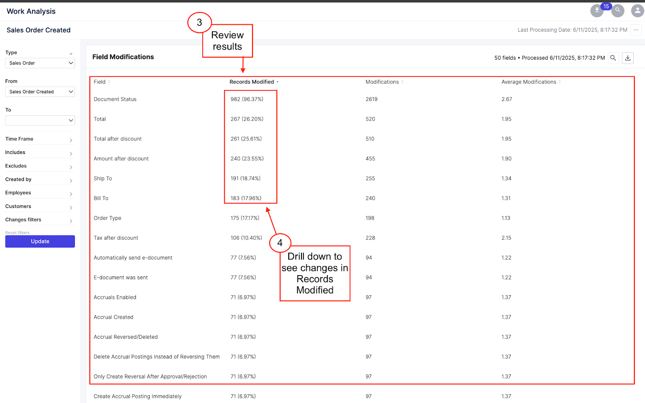Search within Field Modifications table
Viewport: 645px width, 403px height.
pos(613,58)
